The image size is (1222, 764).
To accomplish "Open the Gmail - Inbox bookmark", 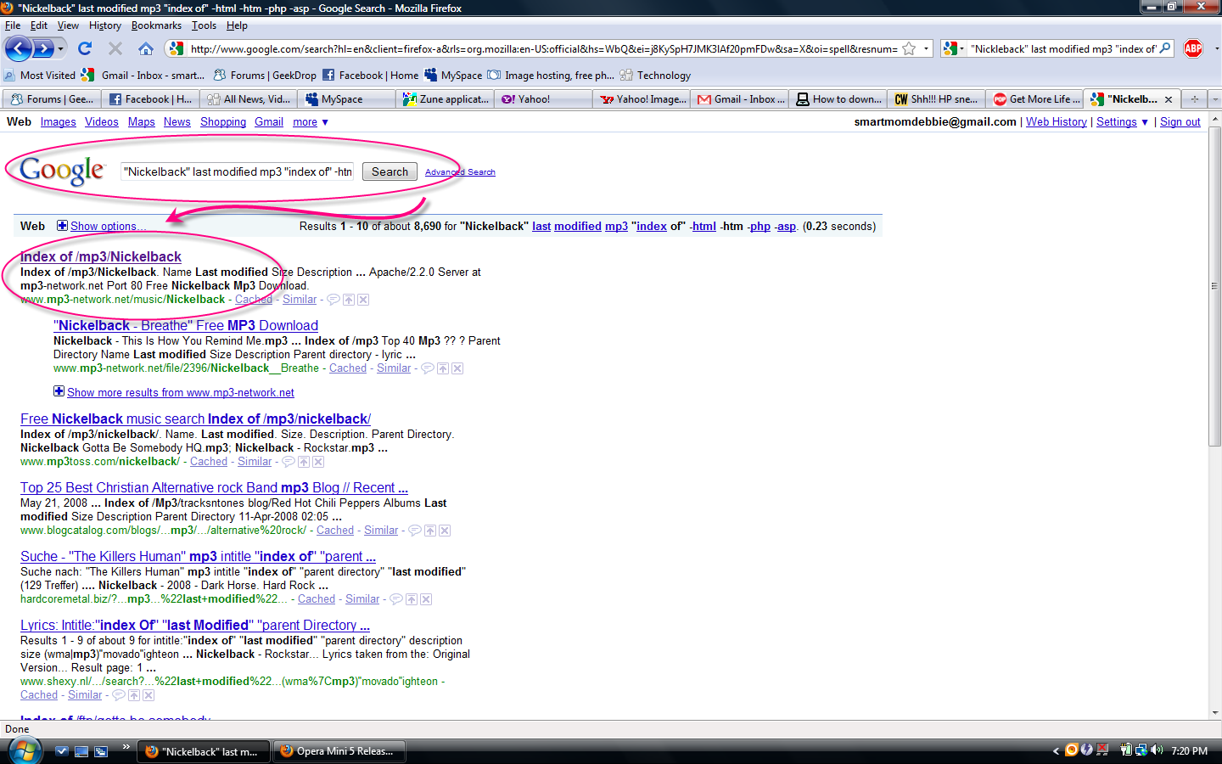I will (x=143, y=75).
